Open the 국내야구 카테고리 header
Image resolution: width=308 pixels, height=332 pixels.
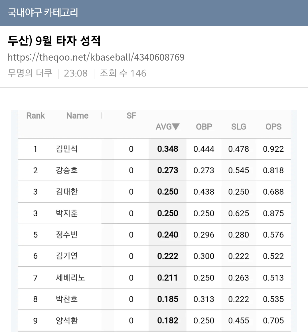pos(43,13)
